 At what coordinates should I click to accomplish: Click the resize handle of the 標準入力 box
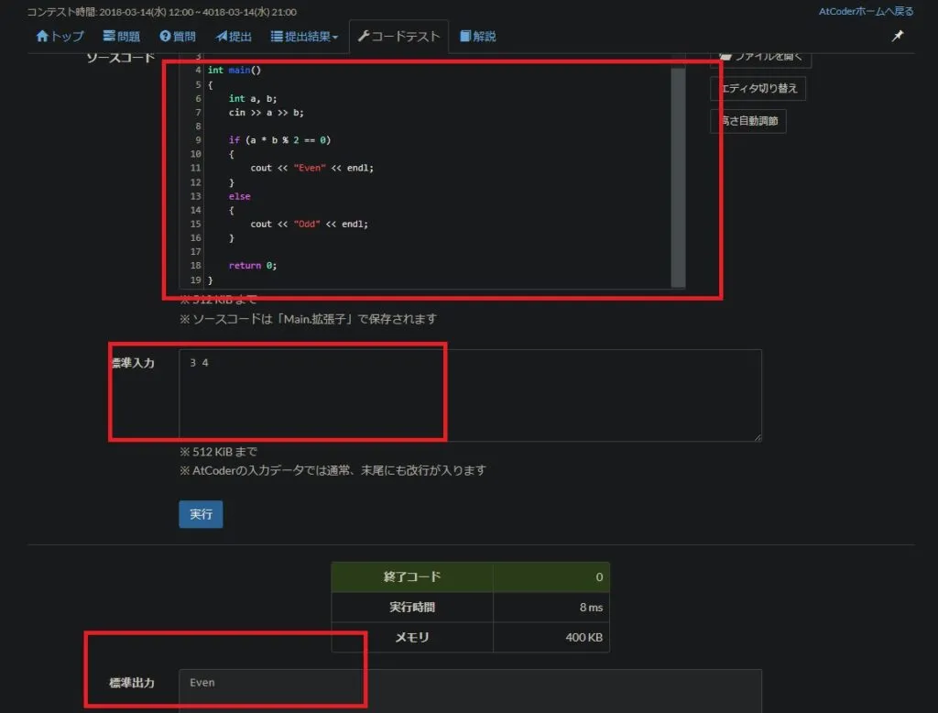coord(757,437)
